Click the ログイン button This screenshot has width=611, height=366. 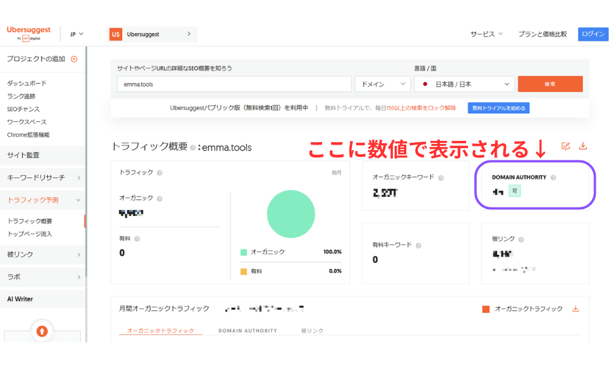(x=593, y=34)
